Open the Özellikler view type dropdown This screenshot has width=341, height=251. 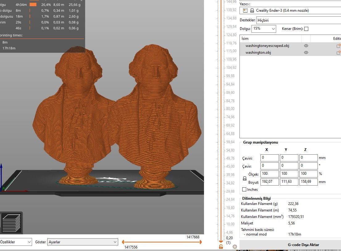click(16, 242)
